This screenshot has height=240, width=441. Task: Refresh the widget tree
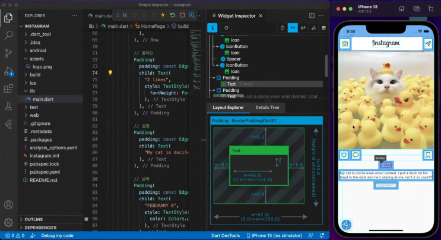point(226,28)
